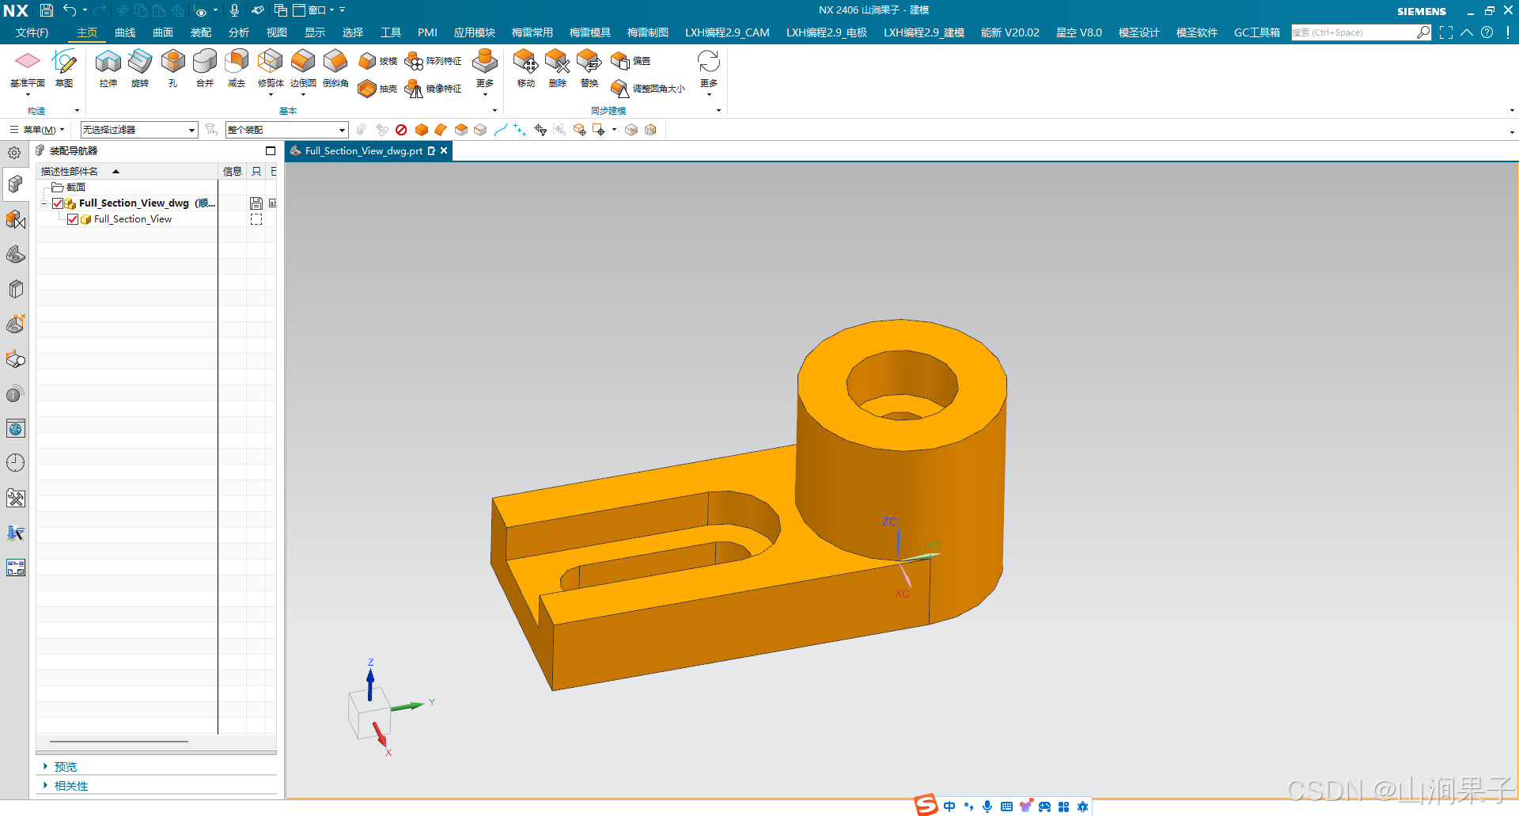Click the 镜像特征 mirror feature tool
This screenshot has height=816, width=1519.
click(x=433, y=89)
